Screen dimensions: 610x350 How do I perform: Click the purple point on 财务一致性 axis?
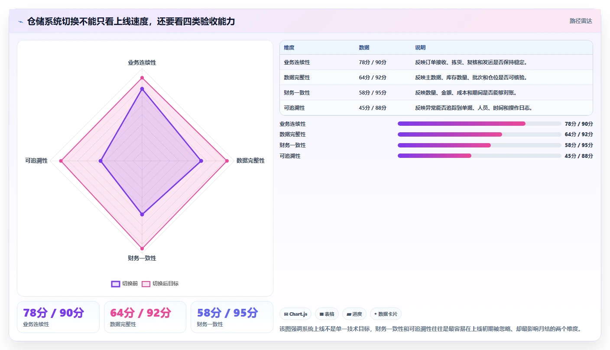tap(142, 214)
